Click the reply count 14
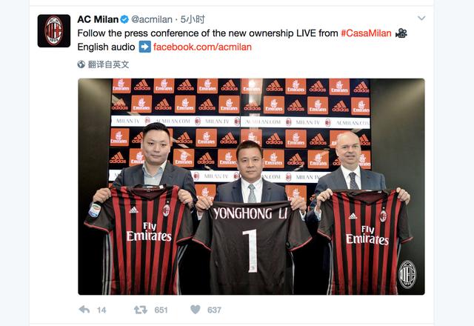Viewport: 474px width, 326px height. (x=101, y=310)
